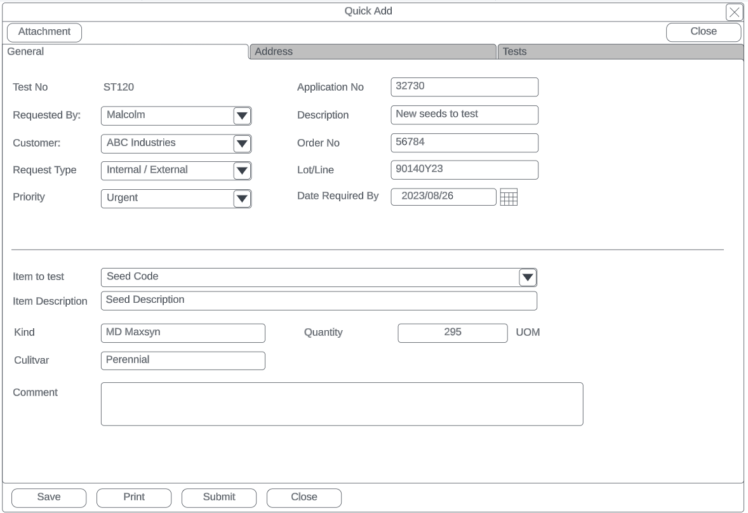The height and width of the screenshot is (513, 748).
Task: Expand the Requested By dropdown
Action: click(x=242, y=116)
